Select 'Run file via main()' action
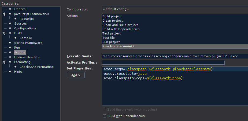Image resolution: width=248 pixels, height=121 pixels. point(175,46)
